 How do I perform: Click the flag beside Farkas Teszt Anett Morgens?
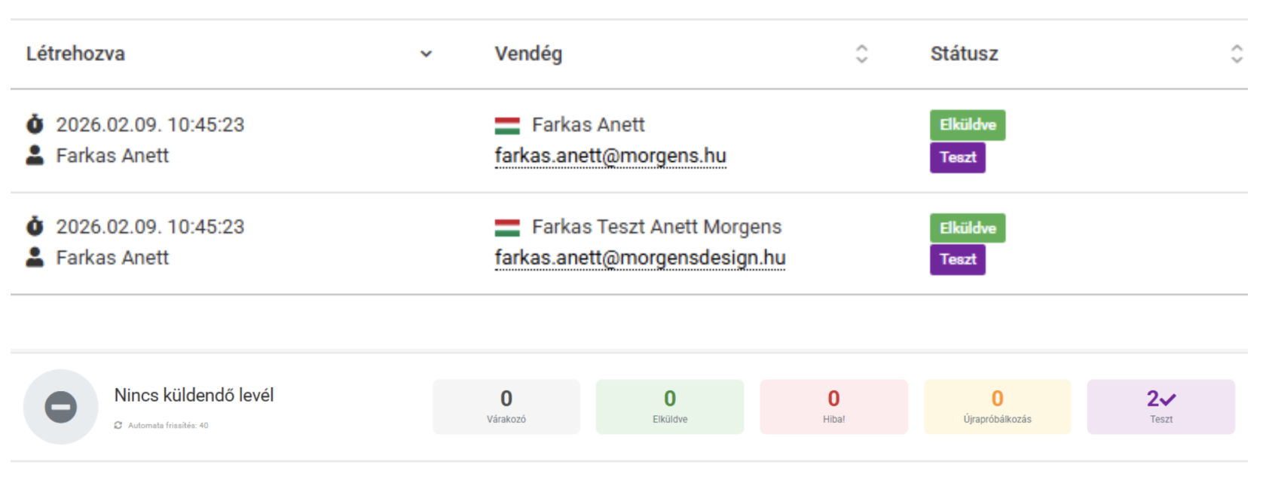coord(507,227)
